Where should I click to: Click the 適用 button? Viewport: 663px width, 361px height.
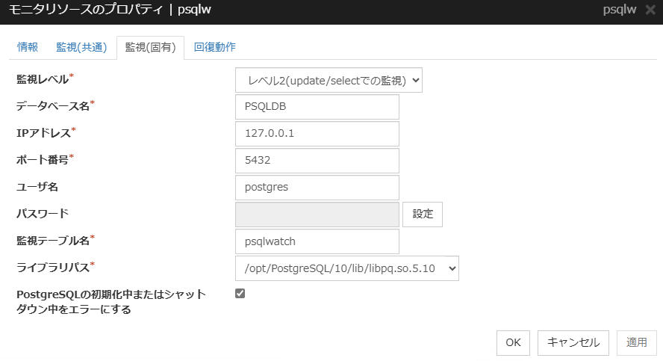click(636, 342)
